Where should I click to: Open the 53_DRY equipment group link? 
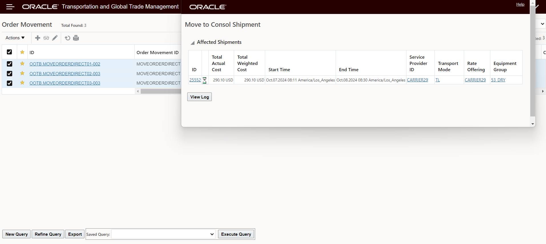498,80
